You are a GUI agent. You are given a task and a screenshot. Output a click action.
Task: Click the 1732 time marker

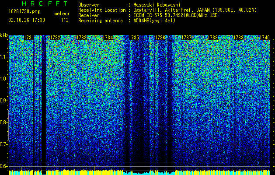pyautogui.click(x=55, y=38)
